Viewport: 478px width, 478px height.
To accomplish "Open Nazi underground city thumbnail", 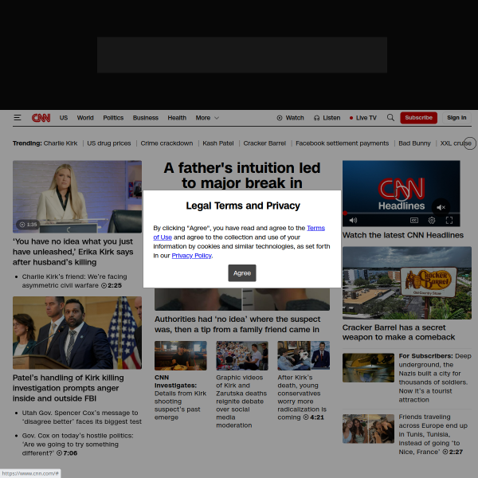I will (x=368, y=367).
